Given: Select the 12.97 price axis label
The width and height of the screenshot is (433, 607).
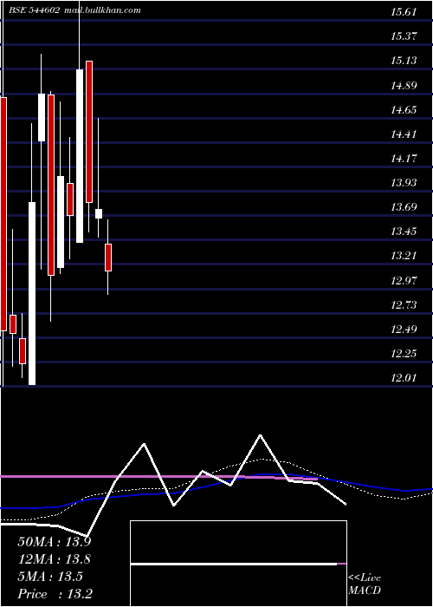Looking at the screenshot, I should 404,280.
